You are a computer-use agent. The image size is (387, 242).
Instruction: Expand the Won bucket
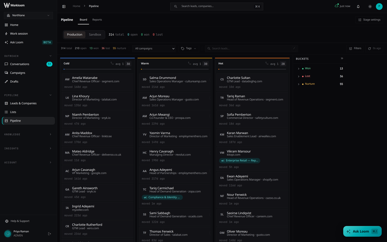pos(299,69)
